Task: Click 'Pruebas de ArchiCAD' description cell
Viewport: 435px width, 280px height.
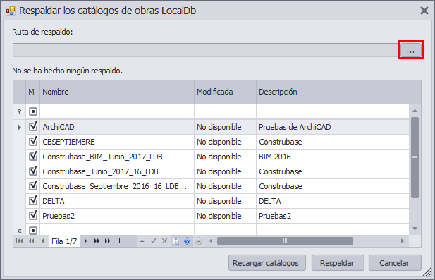Action: tap(333, 127)
